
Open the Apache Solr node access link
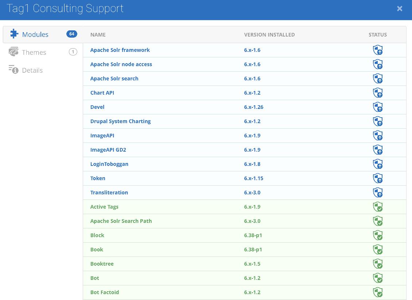tap(121, 64)
